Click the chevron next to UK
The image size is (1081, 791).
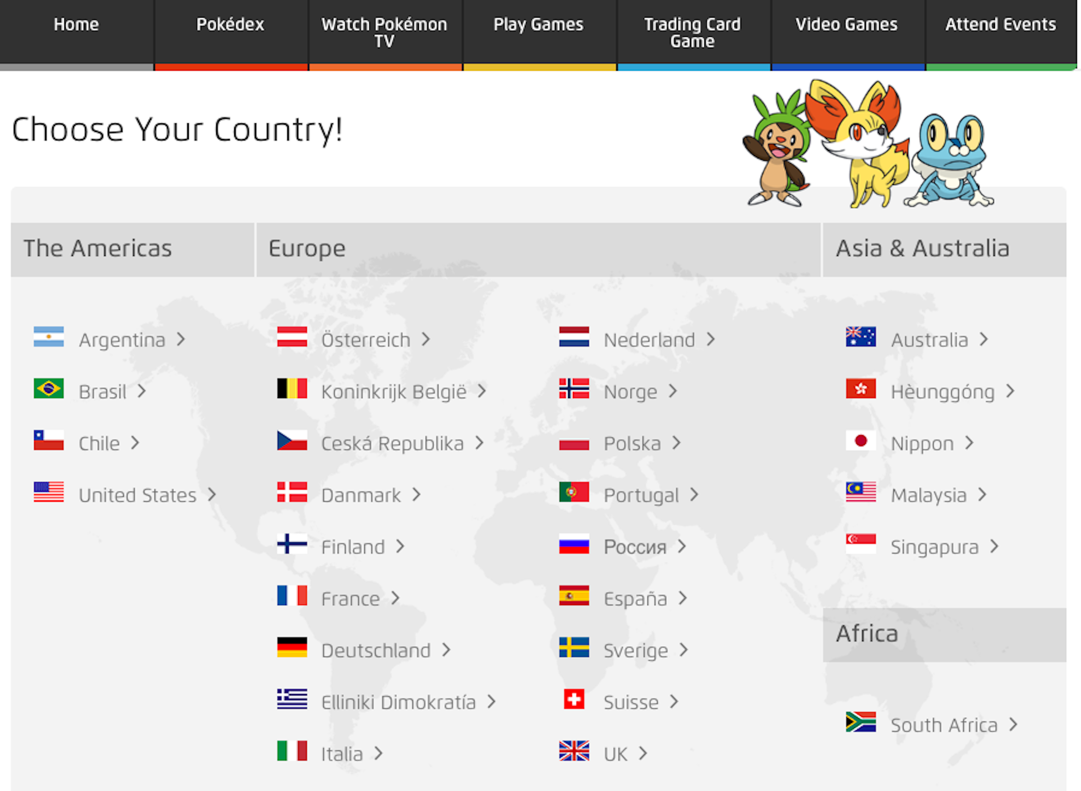click(x=643, y=753)
